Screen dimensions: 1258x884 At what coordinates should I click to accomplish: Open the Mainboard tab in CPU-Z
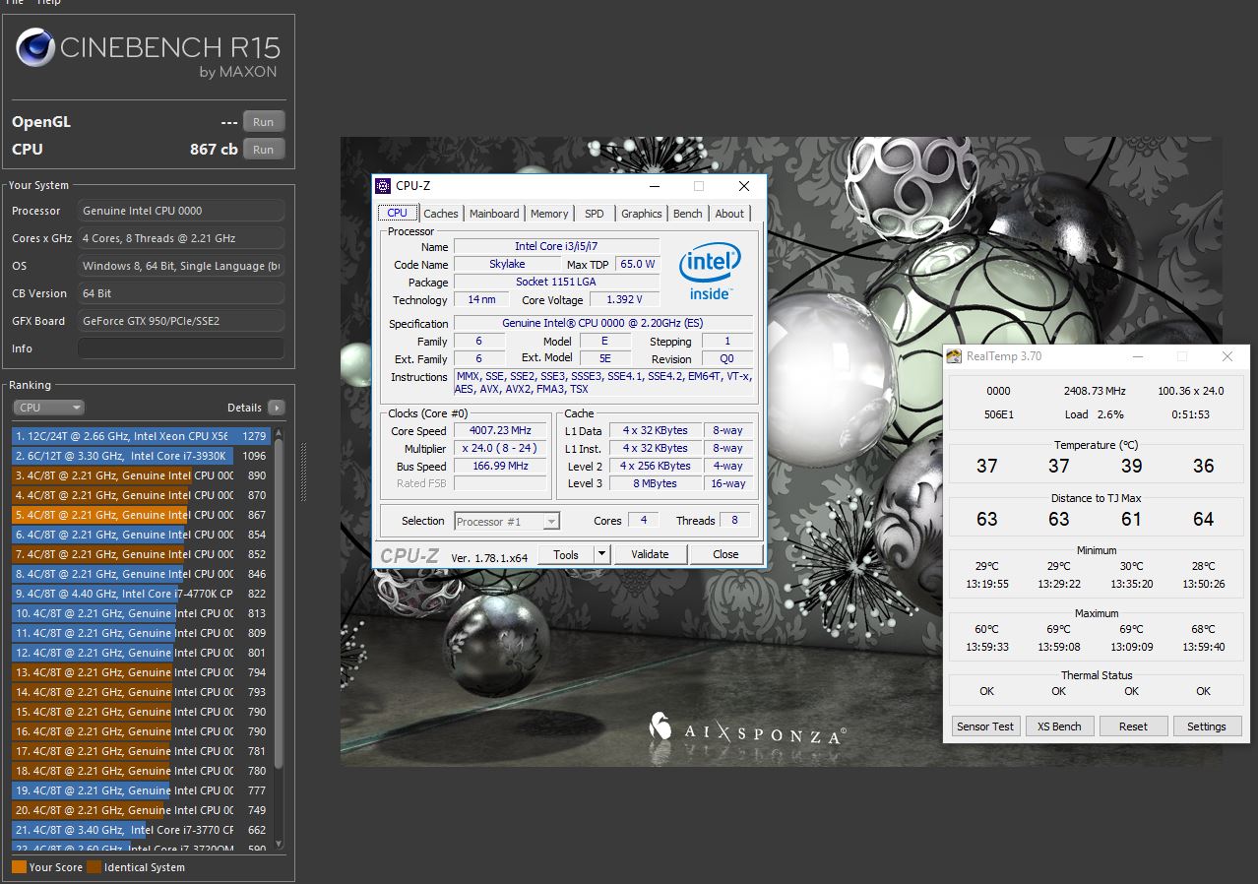click(494, 214)
